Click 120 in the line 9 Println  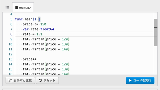pos(65,39)
